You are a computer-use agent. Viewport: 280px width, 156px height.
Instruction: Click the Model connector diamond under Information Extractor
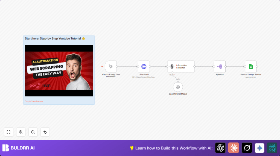coord(172,72)
